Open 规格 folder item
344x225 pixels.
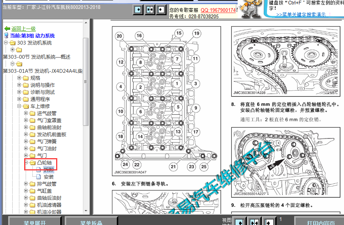35,78
